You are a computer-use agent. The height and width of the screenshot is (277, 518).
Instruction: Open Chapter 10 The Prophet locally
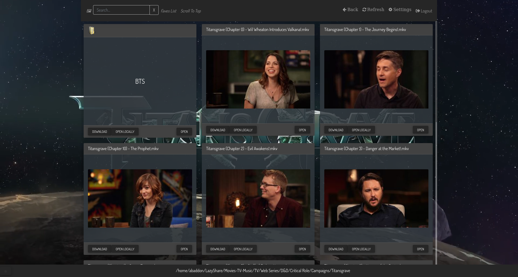coord(125,249)
